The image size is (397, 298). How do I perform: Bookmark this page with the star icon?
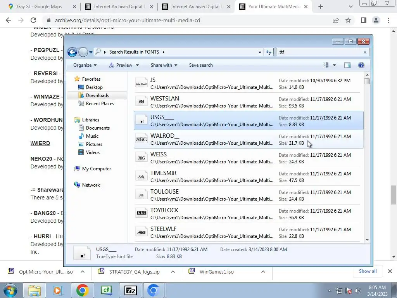[x=348, y=20]
